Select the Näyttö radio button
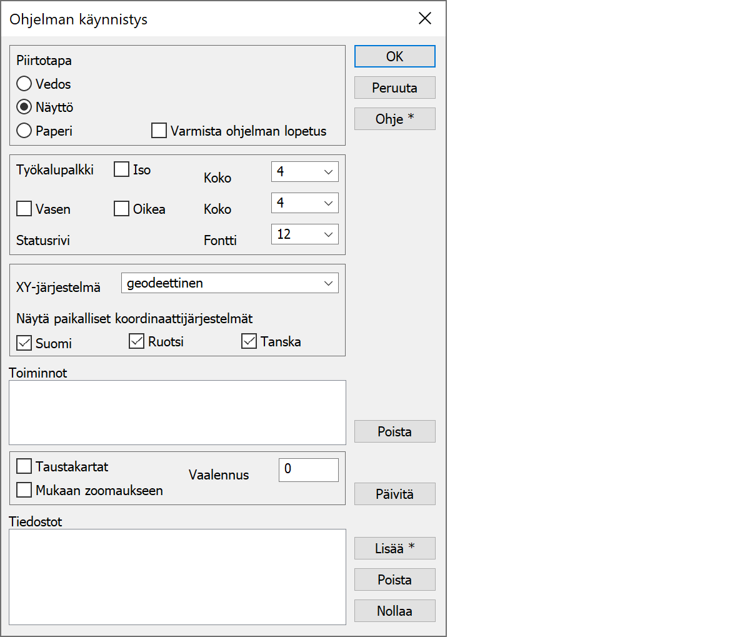 click(x=24, y=107)
